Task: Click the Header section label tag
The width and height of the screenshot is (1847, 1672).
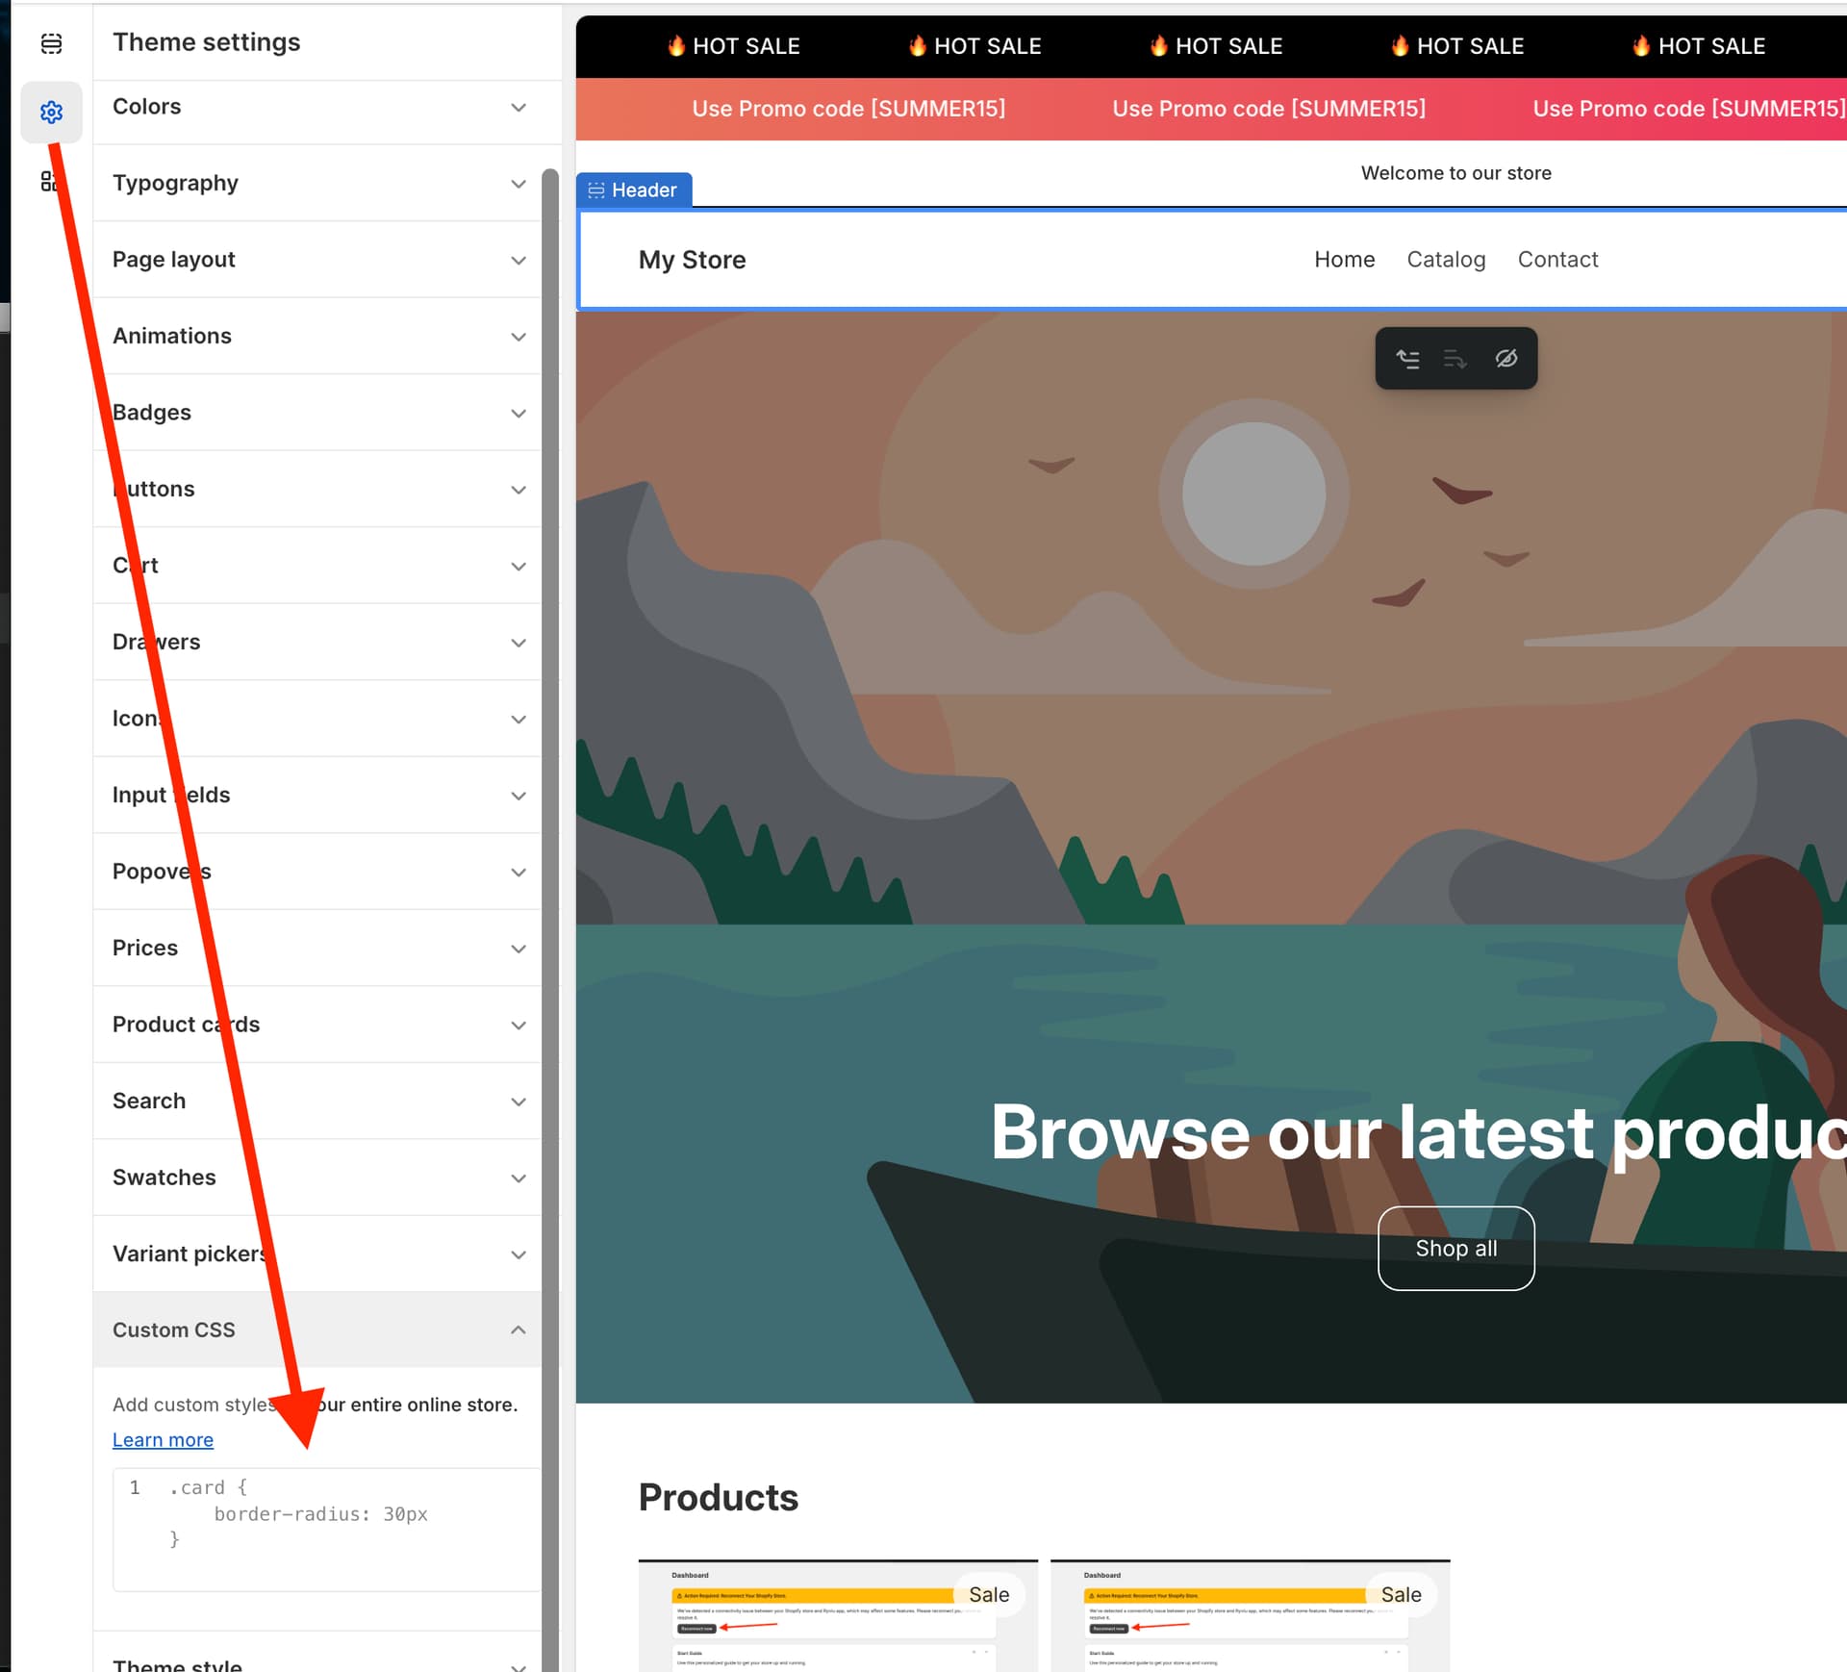Action: (x=633, y=190)
